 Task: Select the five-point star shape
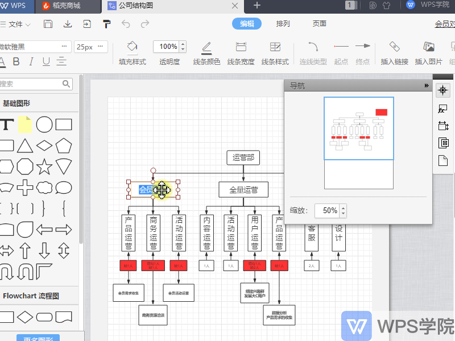coord(44,167)
